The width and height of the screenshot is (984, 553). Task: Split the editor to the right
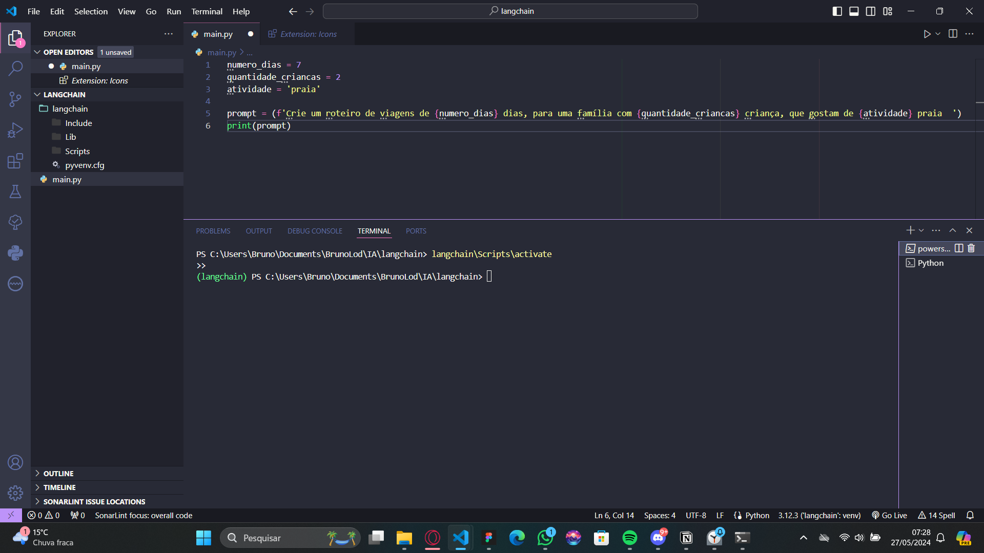(x=953, y=34)
